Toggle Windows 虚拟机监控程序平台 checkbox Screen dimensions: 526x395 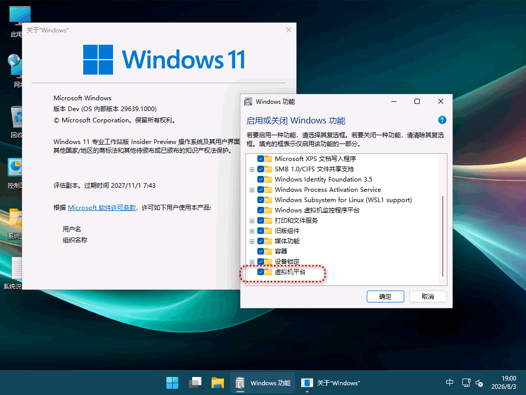tap(260, 210)
